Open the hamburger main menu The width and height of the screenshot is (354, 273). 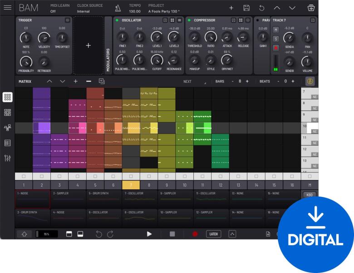[8, 8]
